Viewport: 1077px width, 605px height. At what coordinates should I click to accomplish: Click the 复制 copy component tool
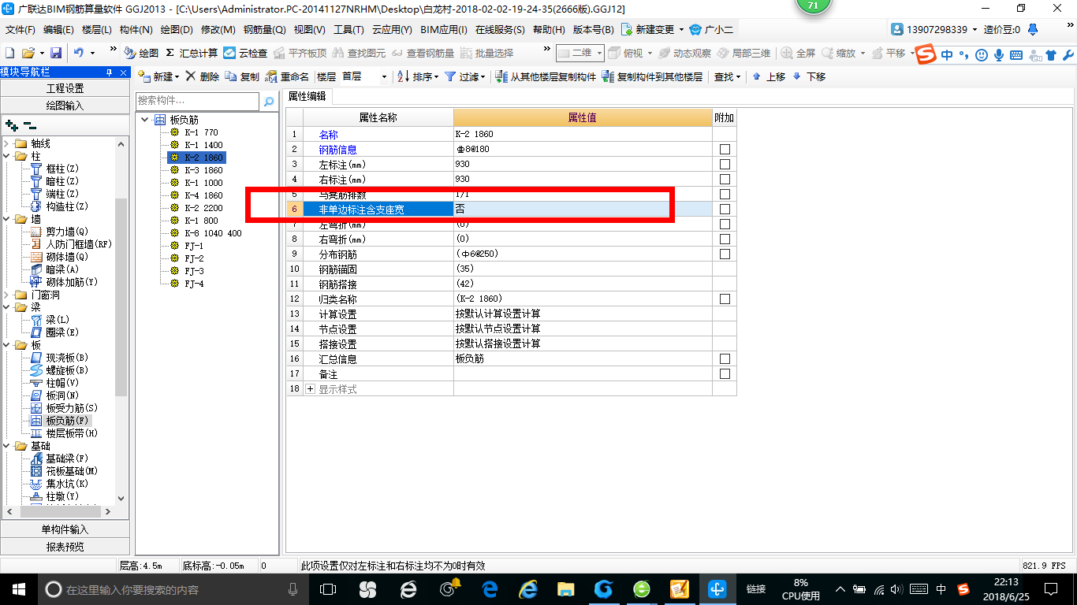coord(242,76)
